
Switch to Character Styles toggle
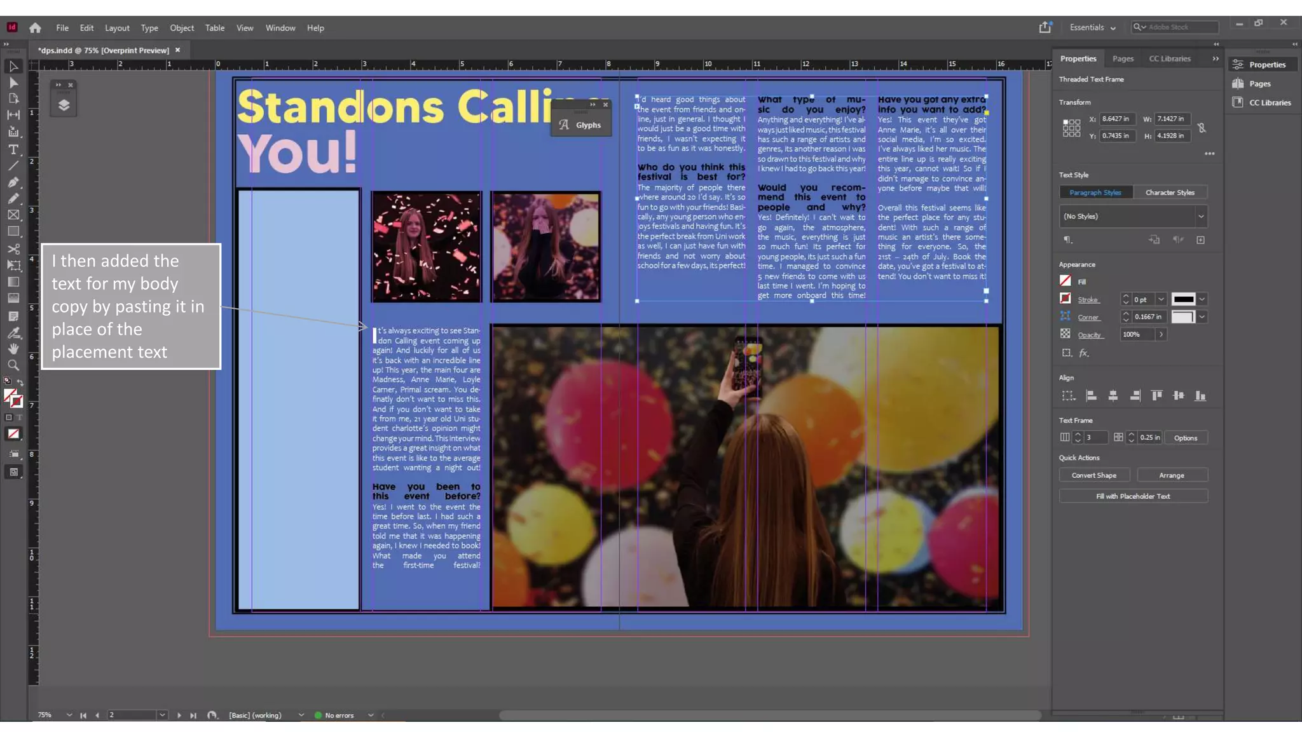(1170, 193)
